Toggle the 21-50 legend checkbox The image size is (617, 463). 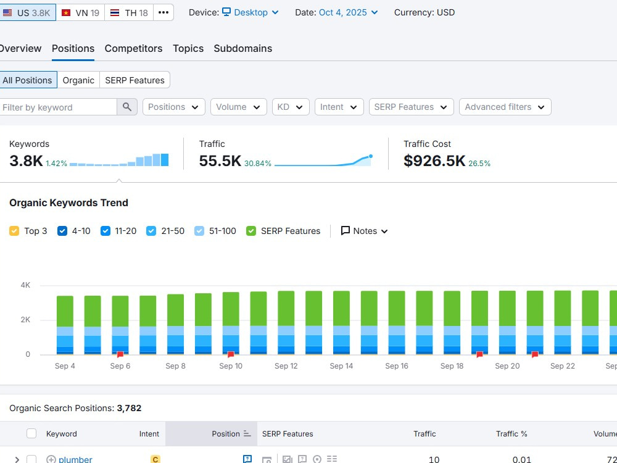coord(151,231)
